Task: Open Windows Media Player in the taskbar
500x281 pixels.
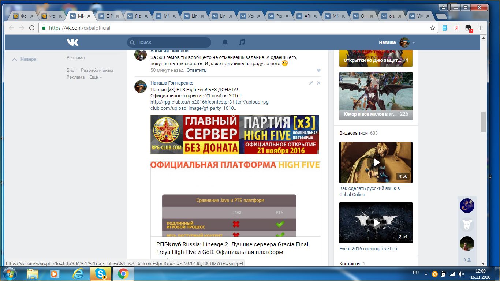Action: click(x=55, y=274)
